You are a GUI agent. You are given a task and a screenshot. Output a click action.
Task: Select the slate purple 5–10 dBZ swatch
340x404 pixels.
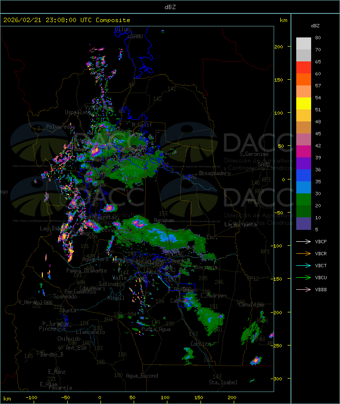click(x=303, y=224)
